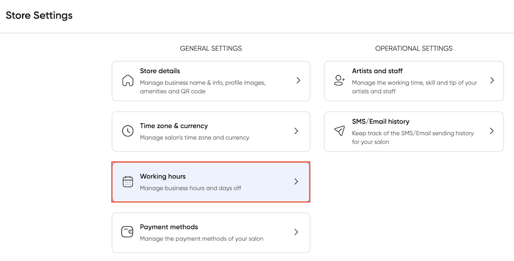Click the wallet icon for Payment methods
The width and height of the screenshot is (514, 261).
click(127, 232)
